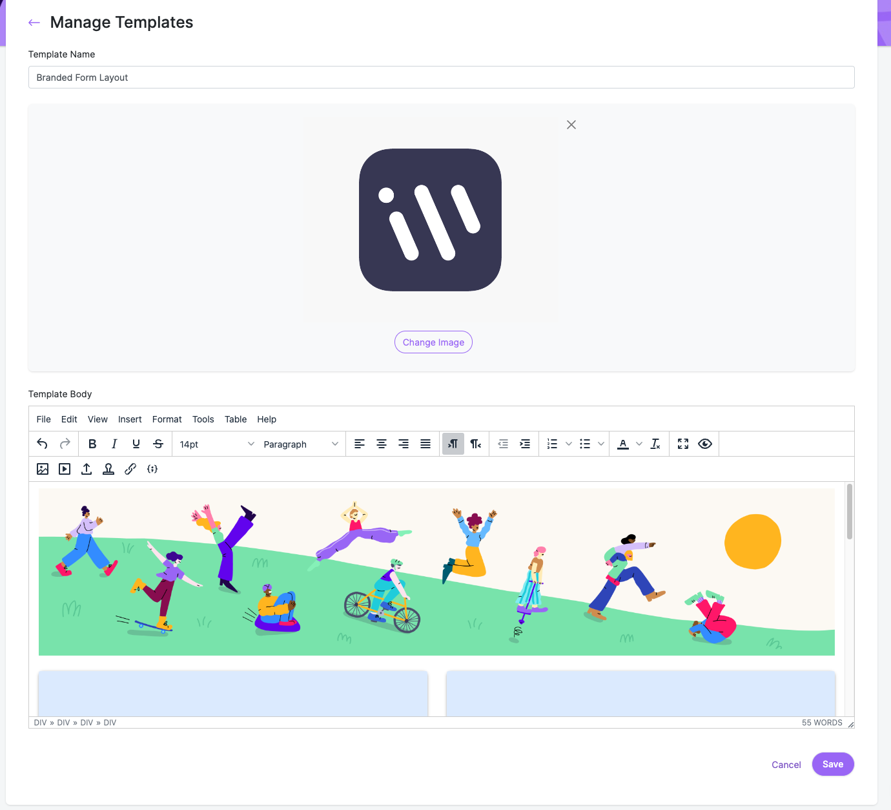Go back using the left arrow icon
Viewport: 891px width, 810px height.
click(x=34, y=23)
